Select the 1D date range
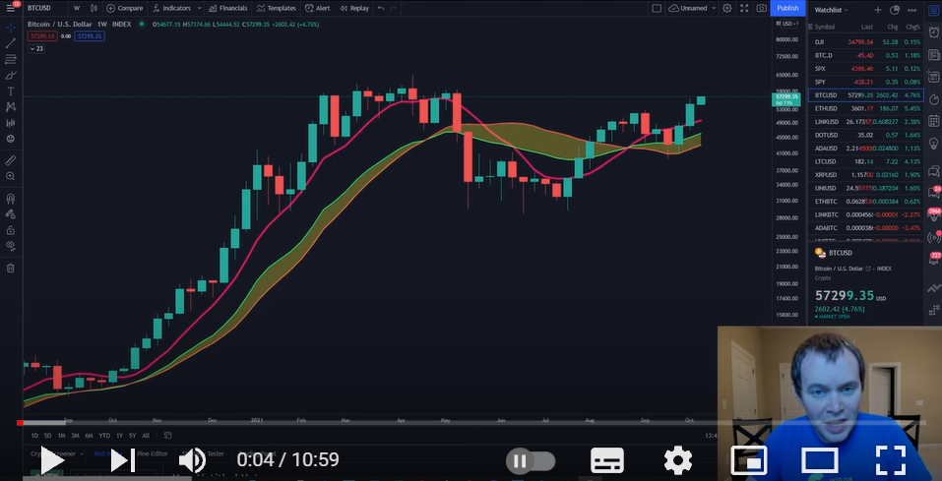This screenshot has width=942, height=481. pos(34,436)
